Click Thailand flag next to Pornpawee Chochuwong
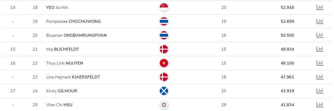The image size is (334, 111). 164,21
